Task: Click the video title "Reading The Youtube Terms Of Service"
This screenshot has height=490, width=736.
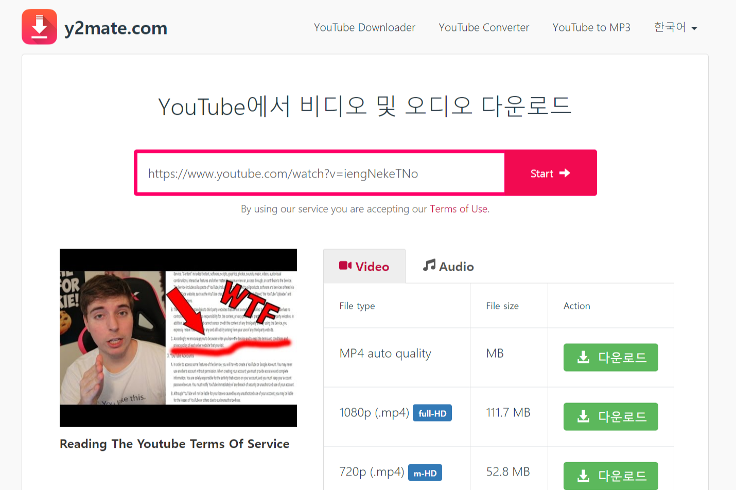Action: pyautogui.click(x=174, y=444)
